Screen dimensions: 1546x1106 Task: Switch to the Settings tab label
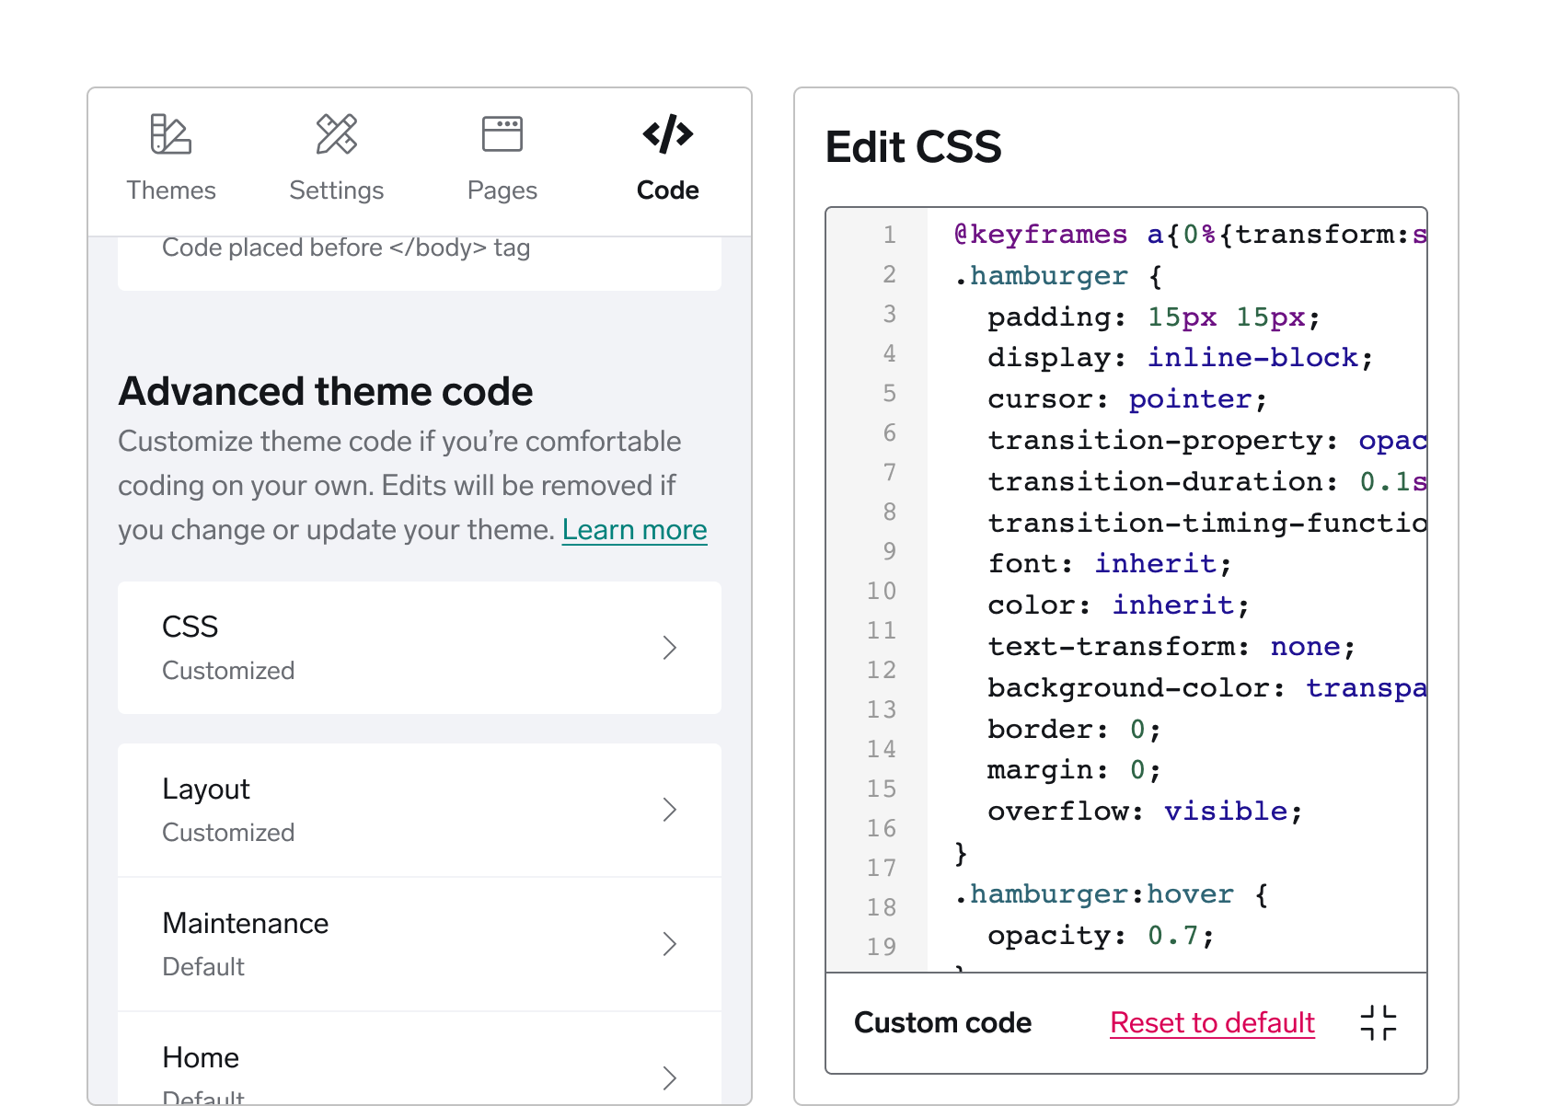336,190
